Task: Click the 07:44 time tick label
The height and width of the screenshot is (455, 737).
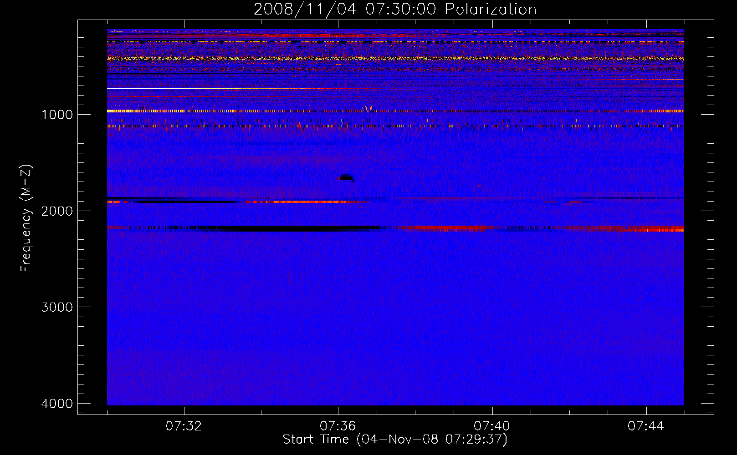Action: tap(646, 426)
